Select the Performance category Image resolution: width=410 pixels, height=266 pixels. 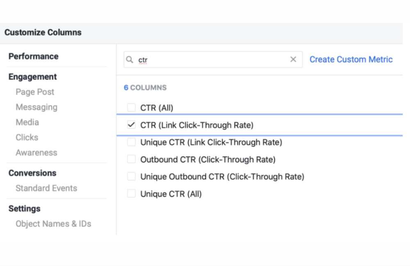(34, 56)
